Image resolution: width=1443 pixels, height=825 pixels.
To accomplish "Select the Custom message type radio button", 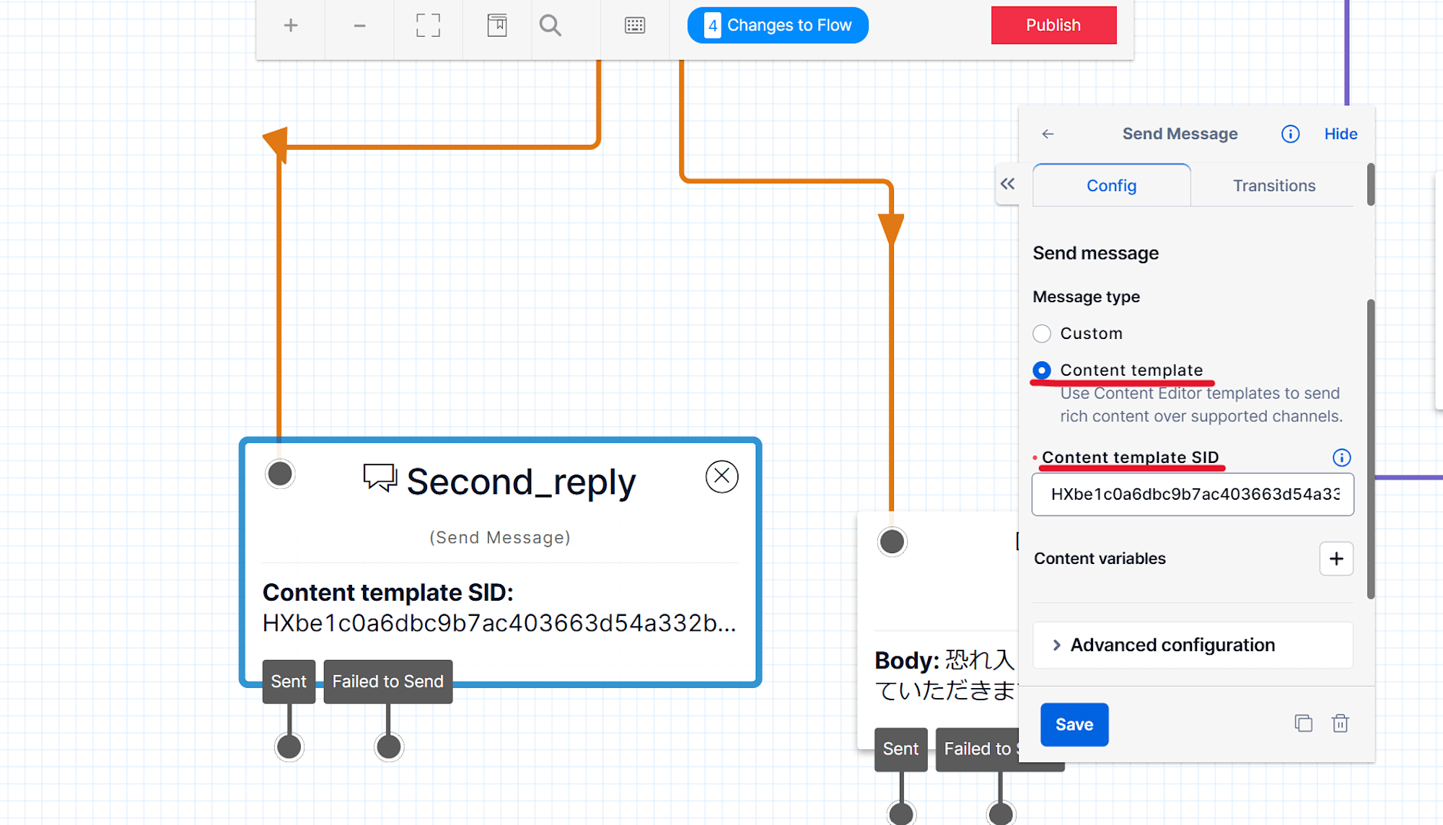I will coord(1042,332).
